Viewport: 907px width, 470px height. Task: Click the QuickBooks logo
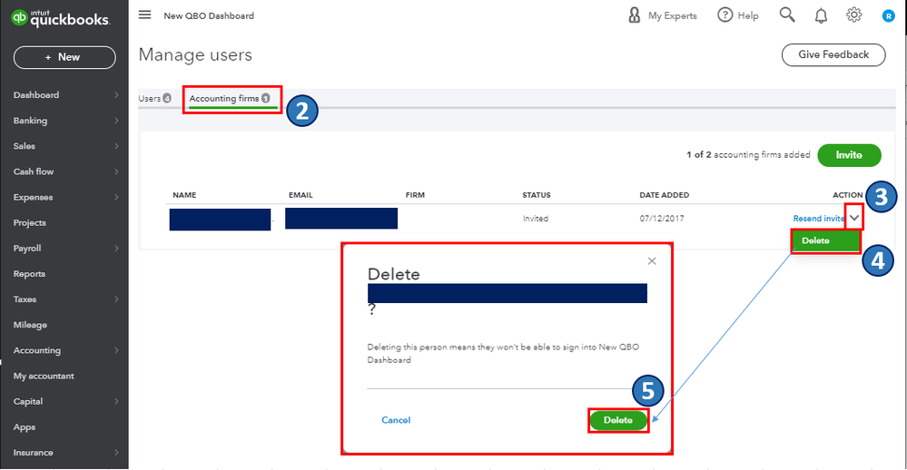pos(60,18)
